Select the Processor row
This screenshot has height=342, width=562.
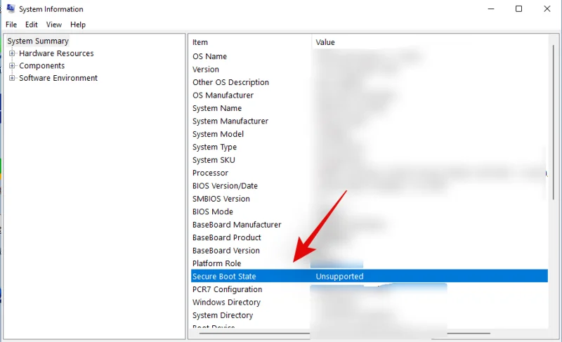coord(370,173)
